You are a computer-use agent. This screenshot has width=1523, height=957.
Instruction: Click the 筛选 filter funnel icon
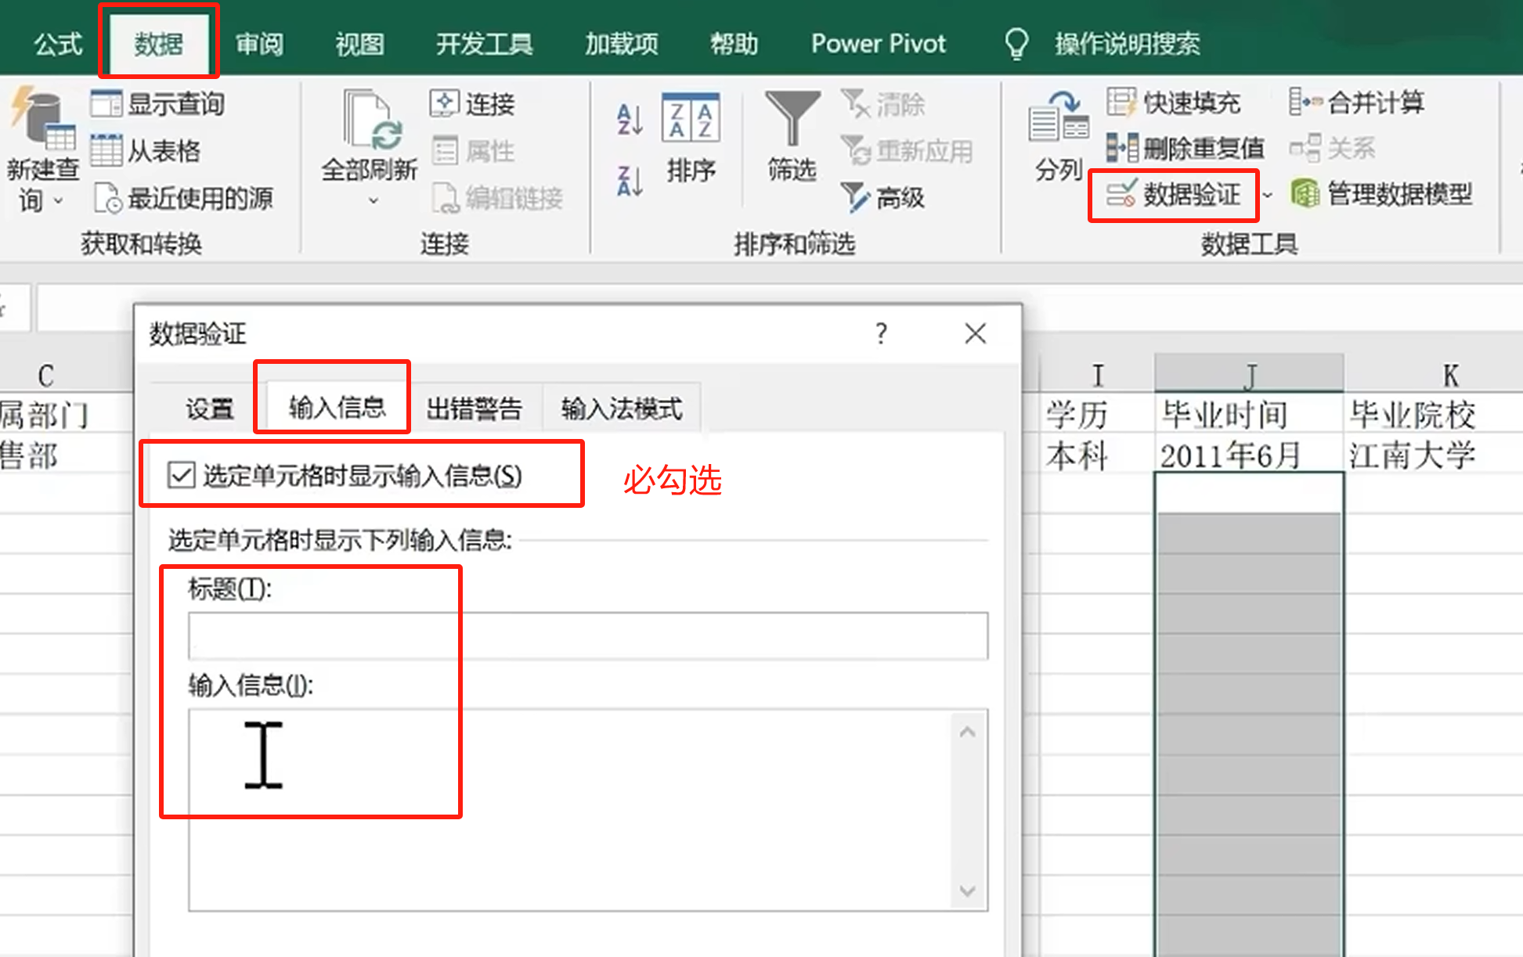coord(792,119)
